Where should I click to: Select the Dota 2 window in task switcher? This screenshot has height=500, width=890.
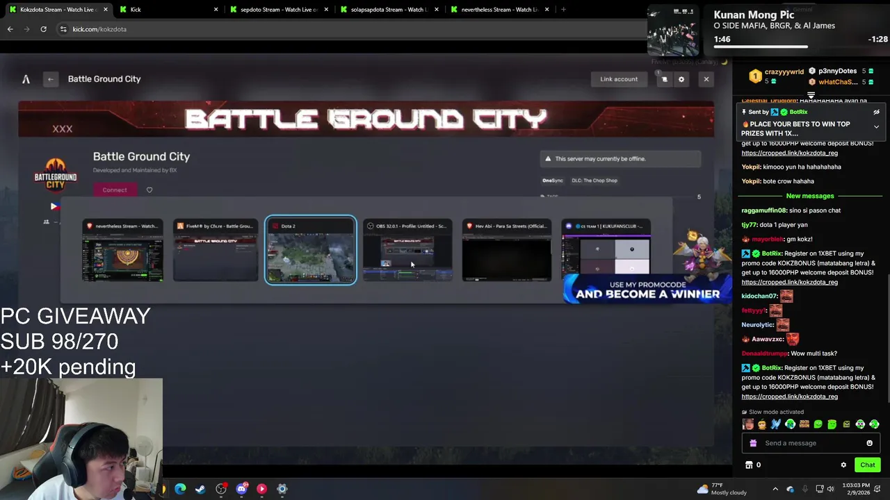(310, 251)
